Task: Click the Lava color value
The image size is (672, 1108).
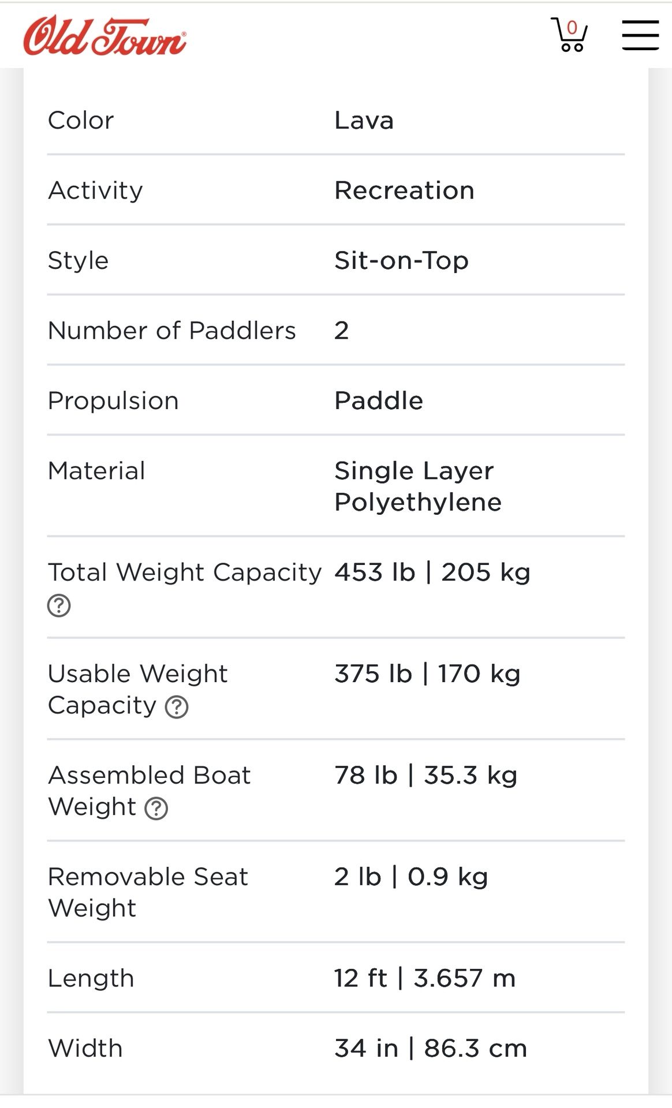Action: point(364,121)
